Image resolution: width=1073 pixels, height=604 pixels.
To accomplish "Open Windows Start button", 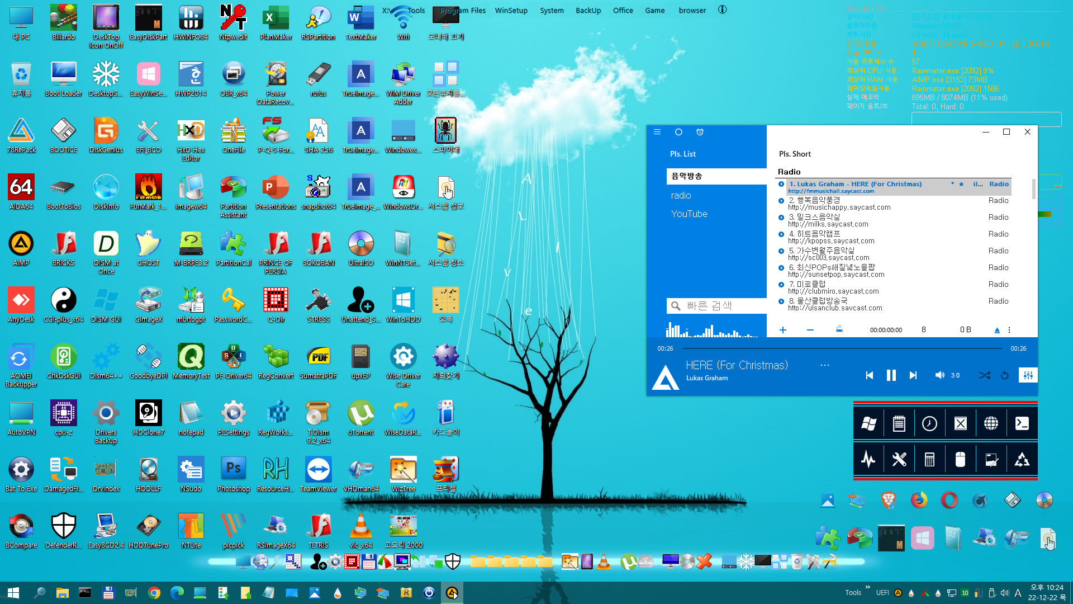I will click(x=13, y=593).
